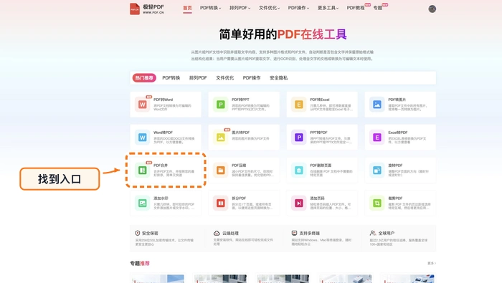Click the 简单好用的PDF在线工具 headline
The width and height of the screenshot is (502, 283).
(x=283, y=34)
